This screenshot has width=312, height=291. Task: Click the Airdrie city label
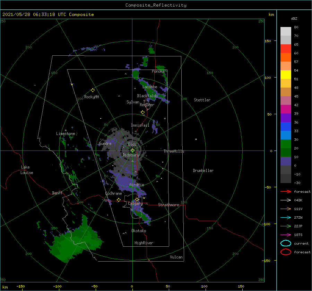point(137,185)
